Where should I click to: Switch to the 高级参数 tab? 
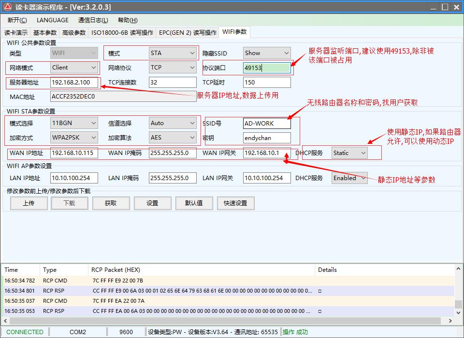[74, 32]
